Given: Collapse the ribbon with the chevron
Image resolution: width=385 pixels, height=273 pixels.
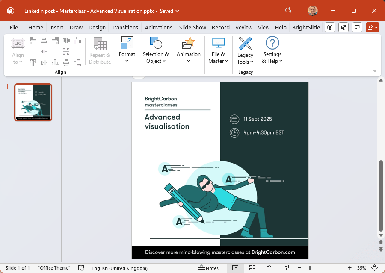Looking at the screenshot, I should point(375,70).
